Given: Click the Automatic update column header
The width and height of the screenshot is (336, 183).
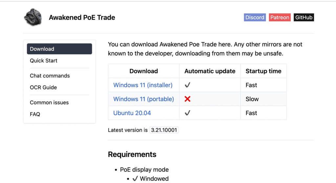Looking at the screenshot, I should (x=210, y=71).
